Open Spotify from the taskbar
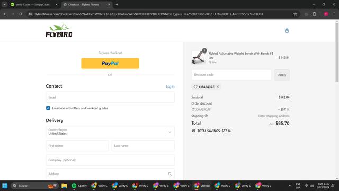This screenshot has height=191, width=339. pos(79,186)
